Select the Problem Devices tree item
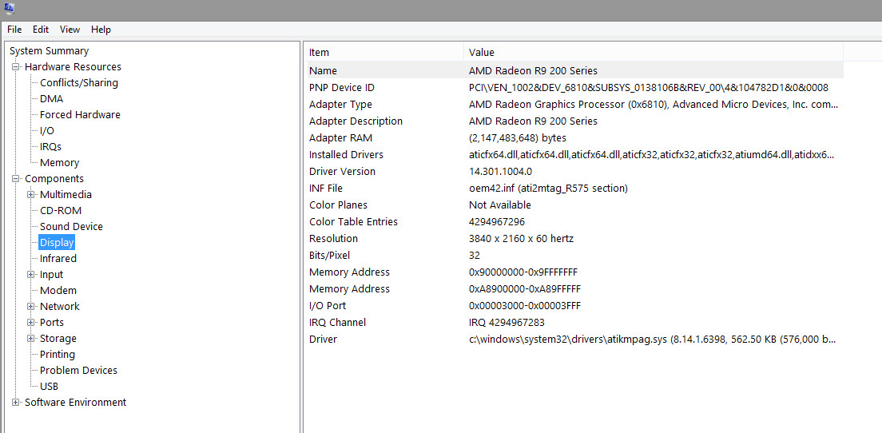Screen dimensions: 882x433 point(78,371)
